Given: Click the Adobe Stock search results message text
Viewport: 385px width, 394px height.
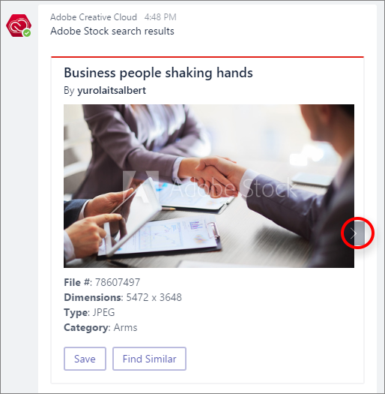Looking at the screenshot, I should click(x=112, y=32).
